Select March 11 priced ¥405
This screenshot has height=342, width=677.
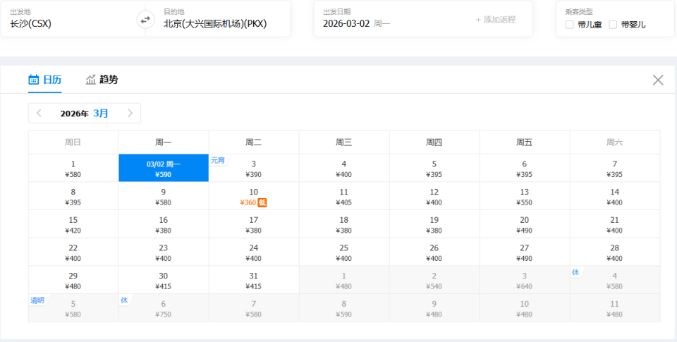344,196
